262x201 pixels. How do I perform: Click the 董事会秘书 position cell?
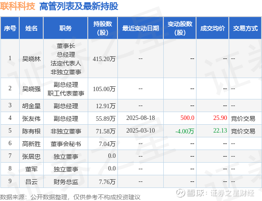pos(65,144)
